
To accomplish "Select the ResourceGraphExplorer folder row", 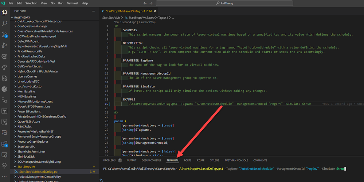I will 55,142.
